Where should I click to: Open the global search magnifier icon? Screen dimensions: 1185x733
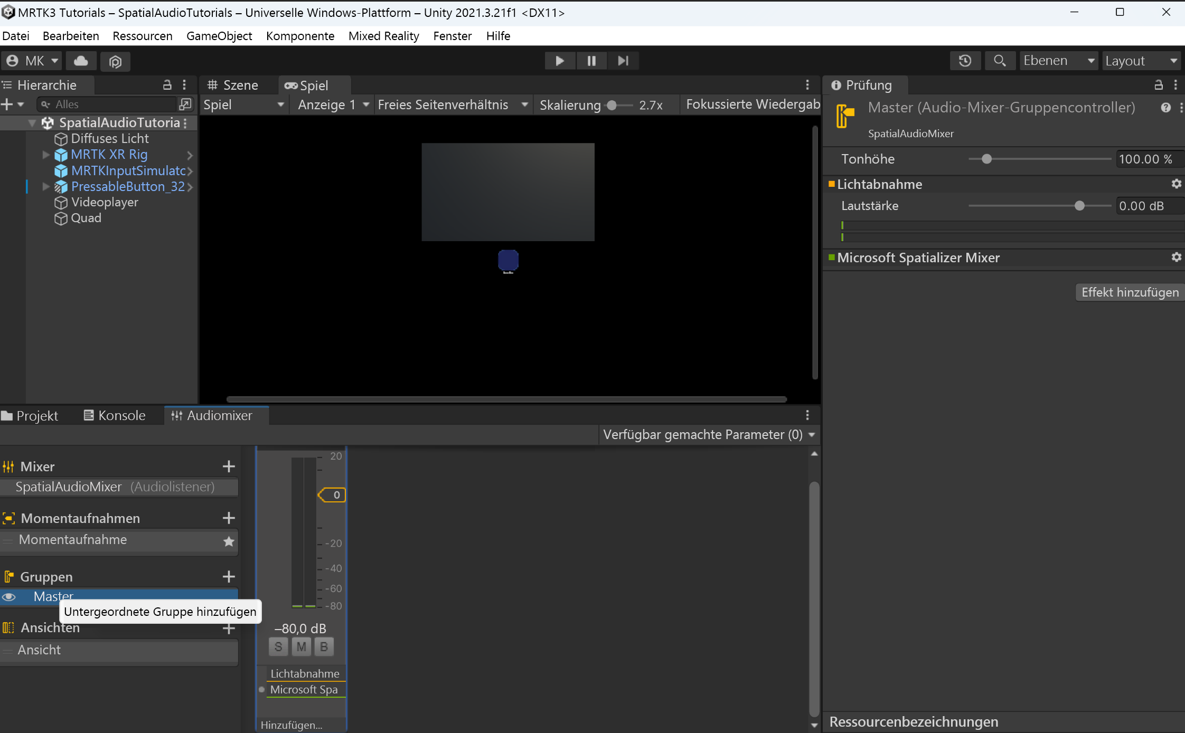pos(1000,61)
